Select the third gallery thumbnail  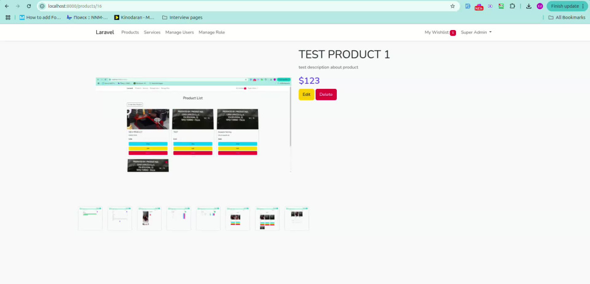click(x=149, y=218)
